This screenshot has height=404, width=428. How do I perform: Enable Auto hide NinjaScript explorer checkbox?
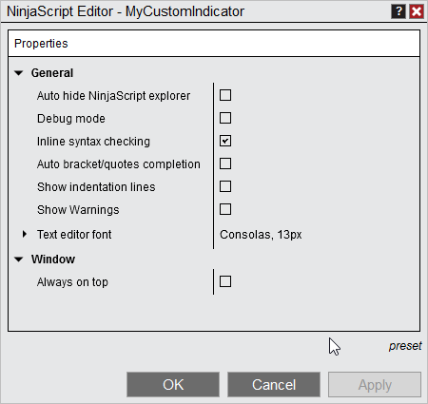click(225, 95)
